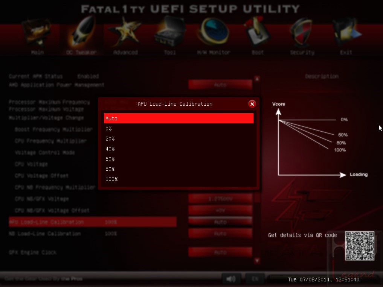The image size is (383, 287).
Task: Open the APU Load-Line Calibration Auto dropdown
Action: (220, 222)
